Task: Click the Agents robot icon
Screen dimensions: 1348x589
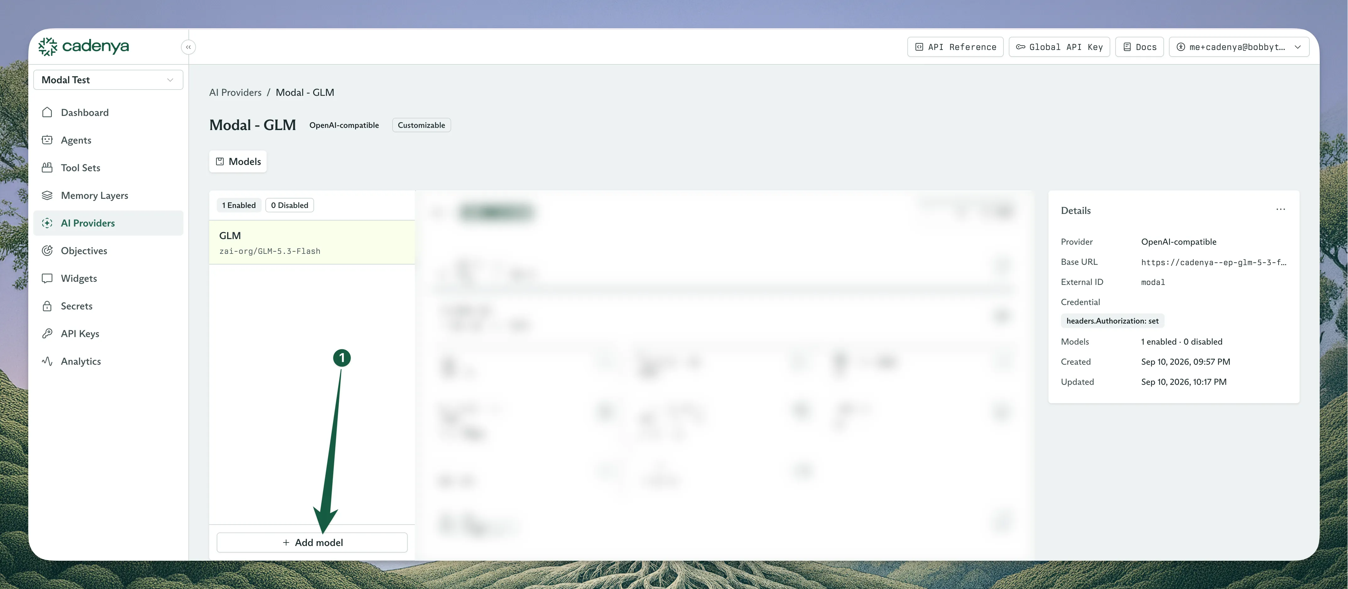Action: (47, 140)
